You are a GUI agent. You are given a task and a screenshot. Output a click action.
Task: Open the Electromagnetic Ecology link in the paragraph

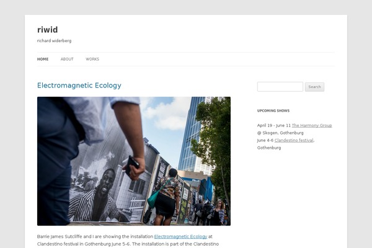click(180, 236)
